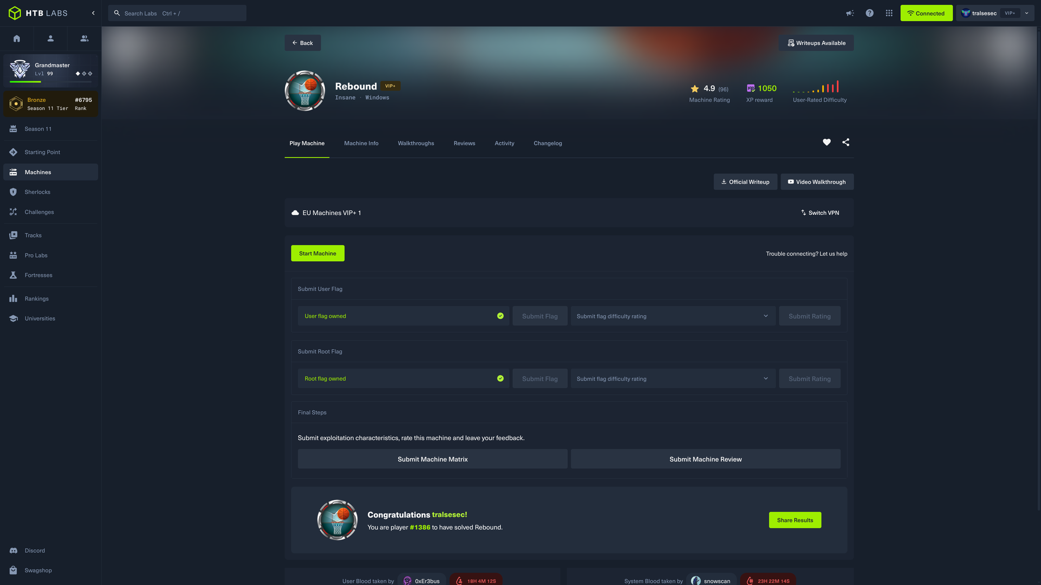Click the Universities graduation cap icon
Viewport: 1041px width, 585px height.
[x=14, y=318]
